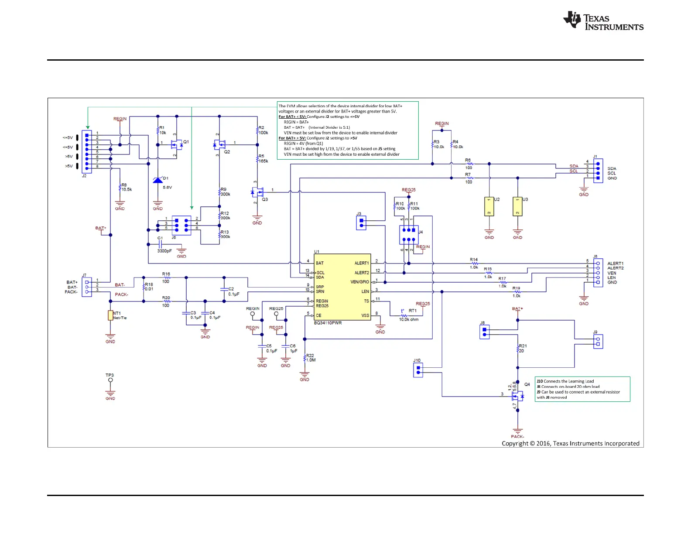Click the R3 10.0k pull-up resistor
Viewport: 691px width, 534px height.
[432, 144]
